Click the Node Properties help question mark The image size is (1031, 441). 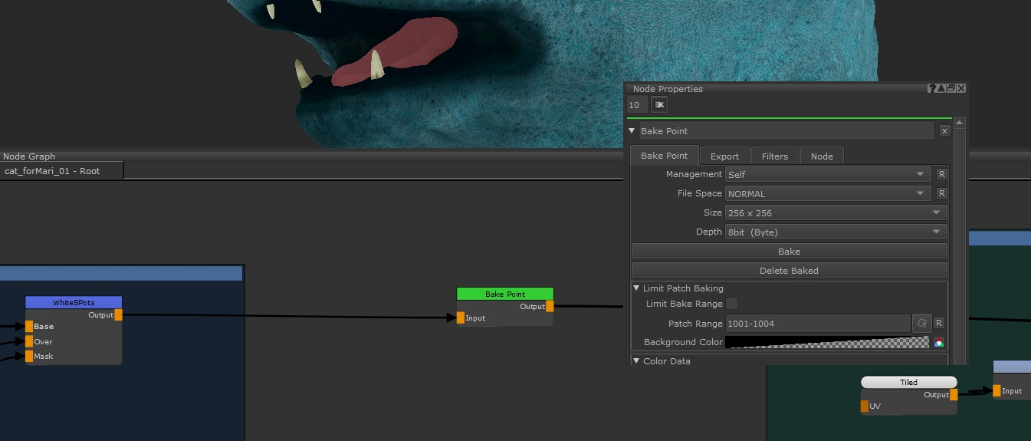coord(932,89)
